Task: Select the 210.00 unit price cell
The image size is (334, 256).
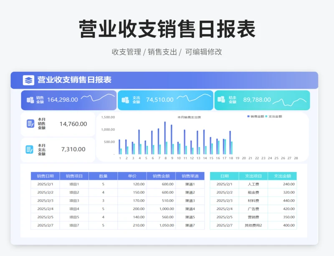Action: (x=132, y=226)
